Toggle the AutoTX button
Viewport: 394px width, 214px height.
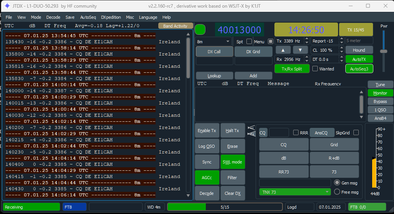[359, 59]
